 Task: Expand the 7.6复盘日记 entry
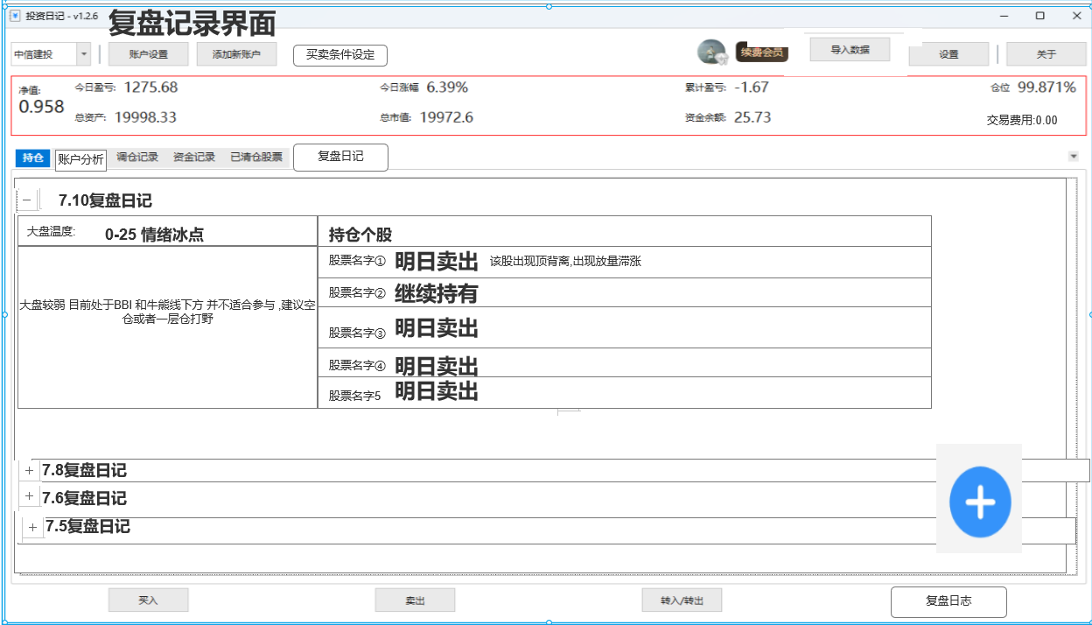click(x=29, y=495)
